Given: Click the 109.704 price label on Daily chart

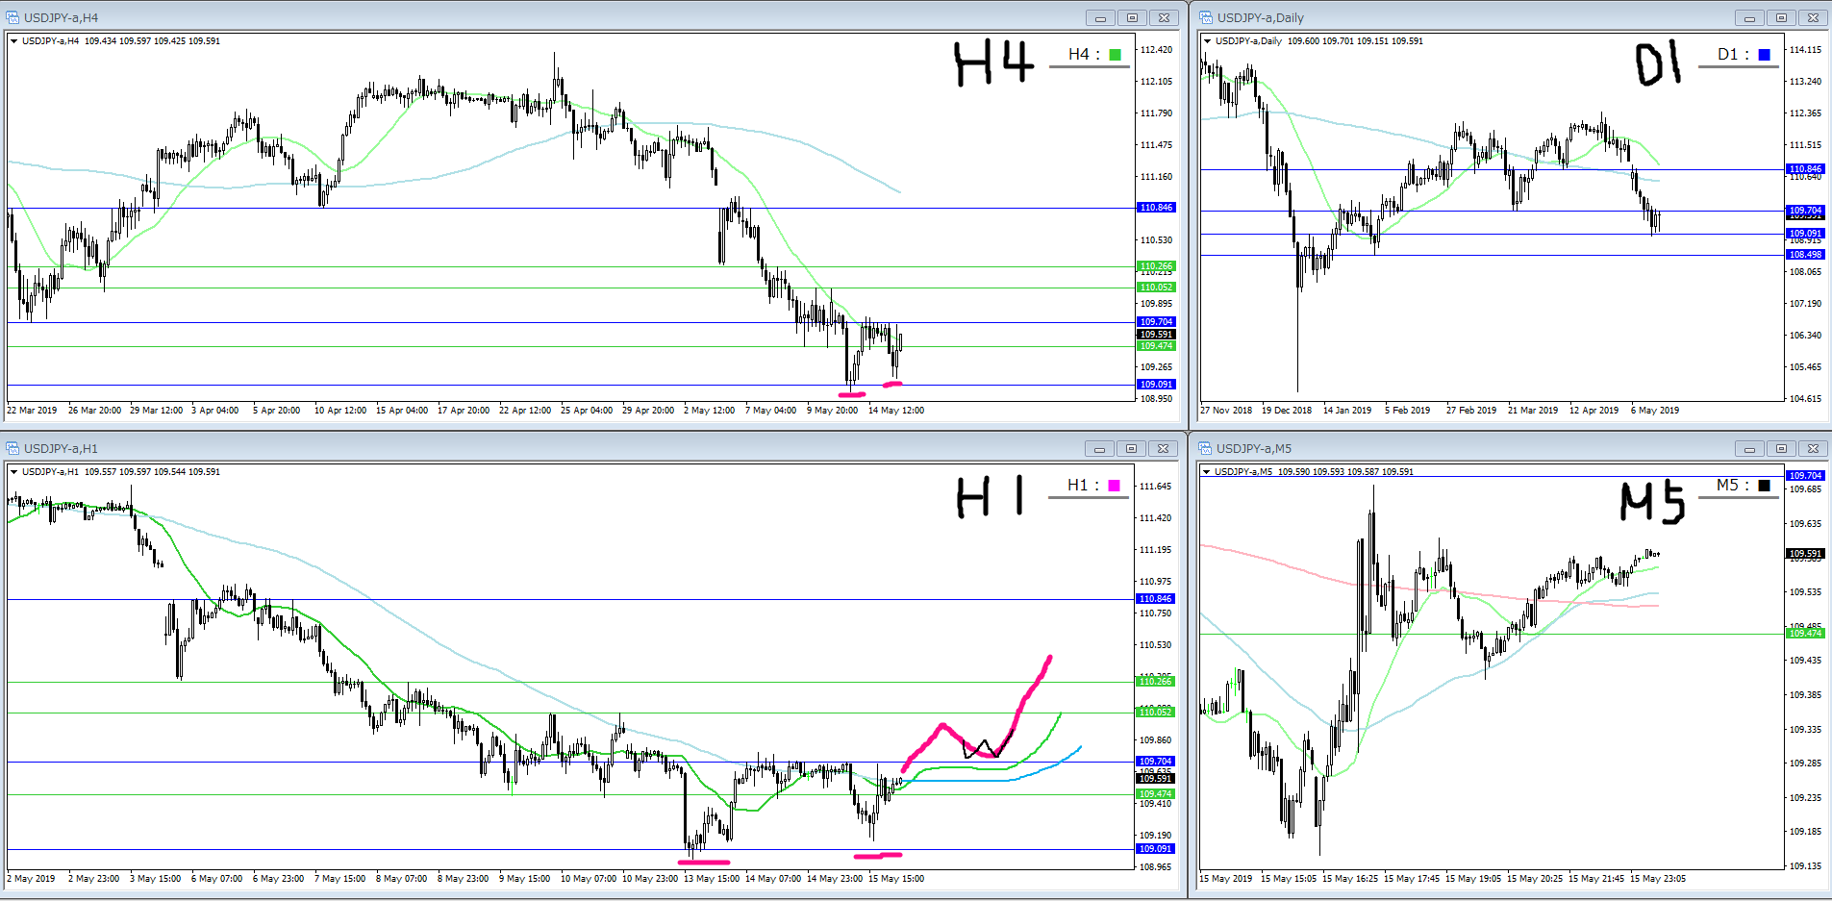Looking at the screenshot, I should coord(1805,211).
